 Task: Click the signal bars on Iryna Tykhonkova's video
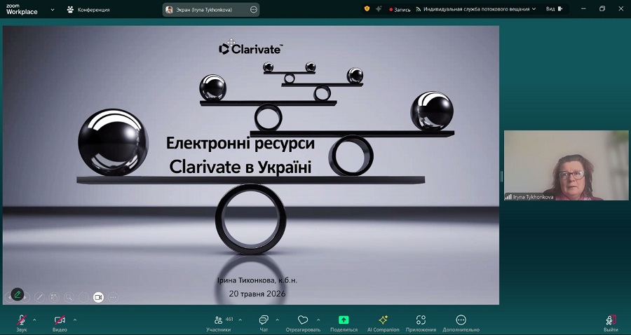(x=508, y=197)
